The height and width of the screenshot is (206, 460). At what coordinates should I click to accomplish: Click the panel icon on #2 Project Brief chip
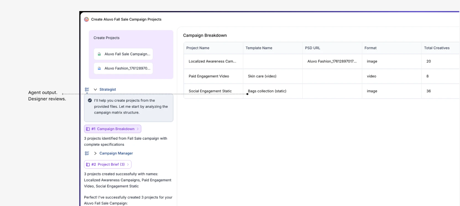coord(88,165)
